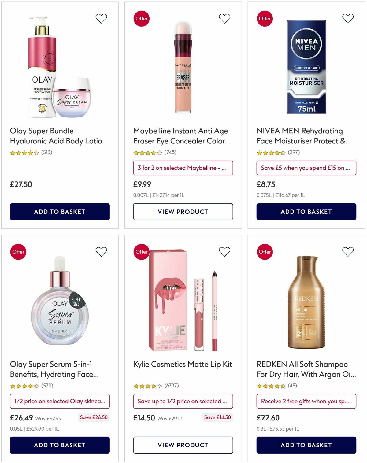Toggle the Offer badge on Olay Super Serum
The height and width of the screenshot is (463, 367).
(x=18, y=251)
